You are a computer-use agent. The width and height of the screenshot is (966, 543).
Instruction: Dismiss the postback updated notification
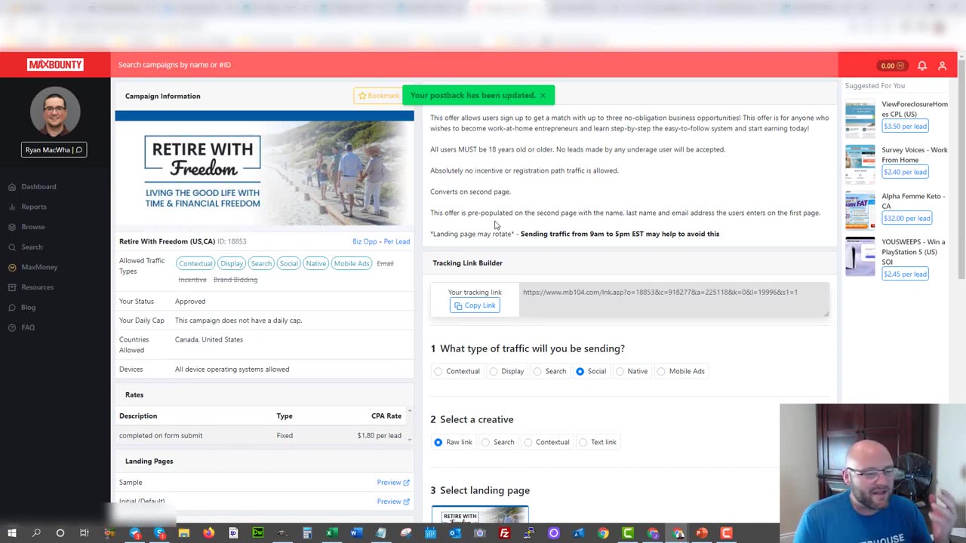tap(543, 96)
